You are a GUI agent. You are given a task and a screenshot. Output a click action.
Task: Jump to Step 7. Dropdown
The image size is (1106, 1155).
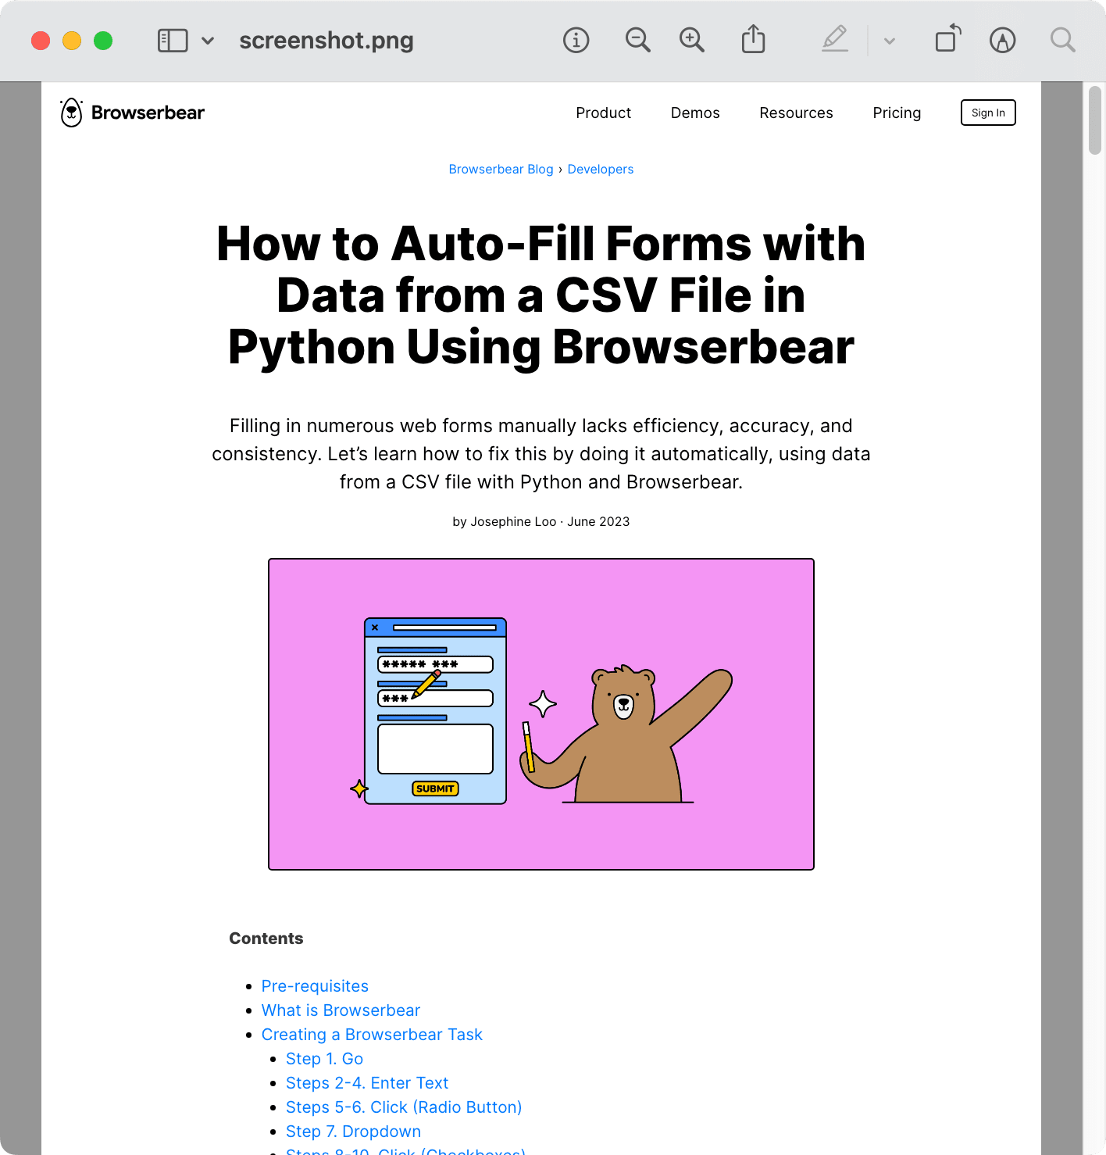[x=353, y=1132]
